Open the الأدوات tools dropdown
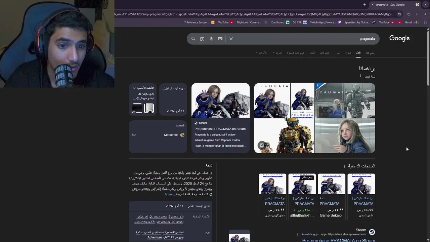The width and height of the screenshot is (430, 242). pyautogui.click(x=261, y=53)
